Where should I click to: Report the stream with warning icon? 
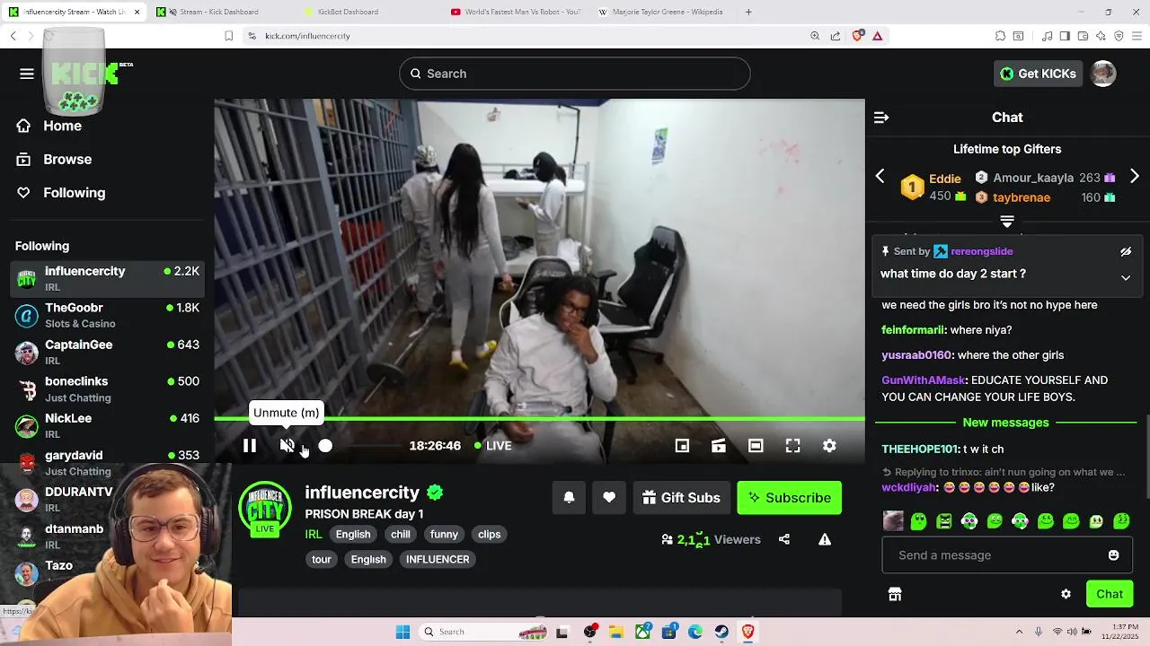click(825, 539)
